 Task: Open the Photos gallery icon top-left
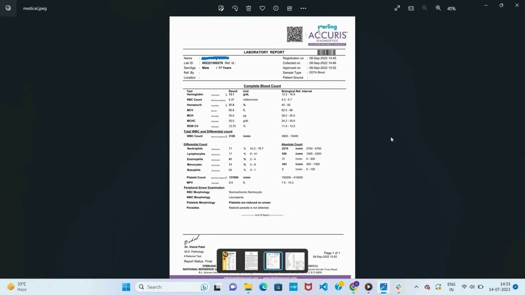pos(8,8)
